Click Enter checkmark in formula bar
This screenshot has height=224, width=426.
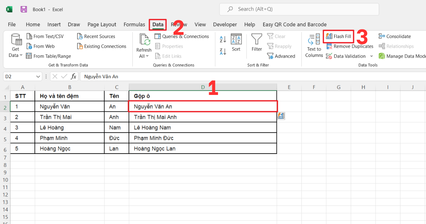(x=64, y=76)
